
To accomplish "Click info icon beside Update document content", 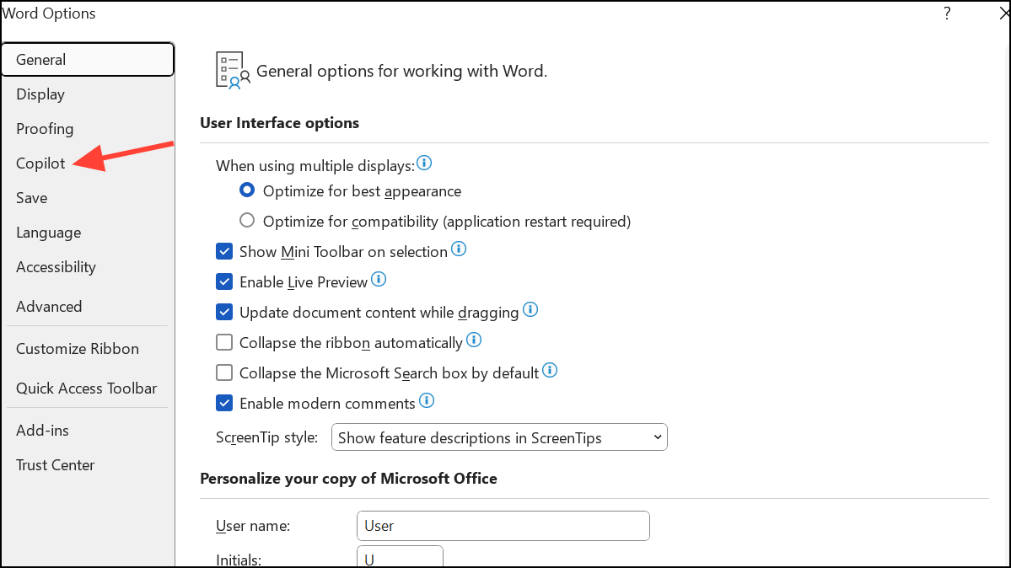I will 530,310.
